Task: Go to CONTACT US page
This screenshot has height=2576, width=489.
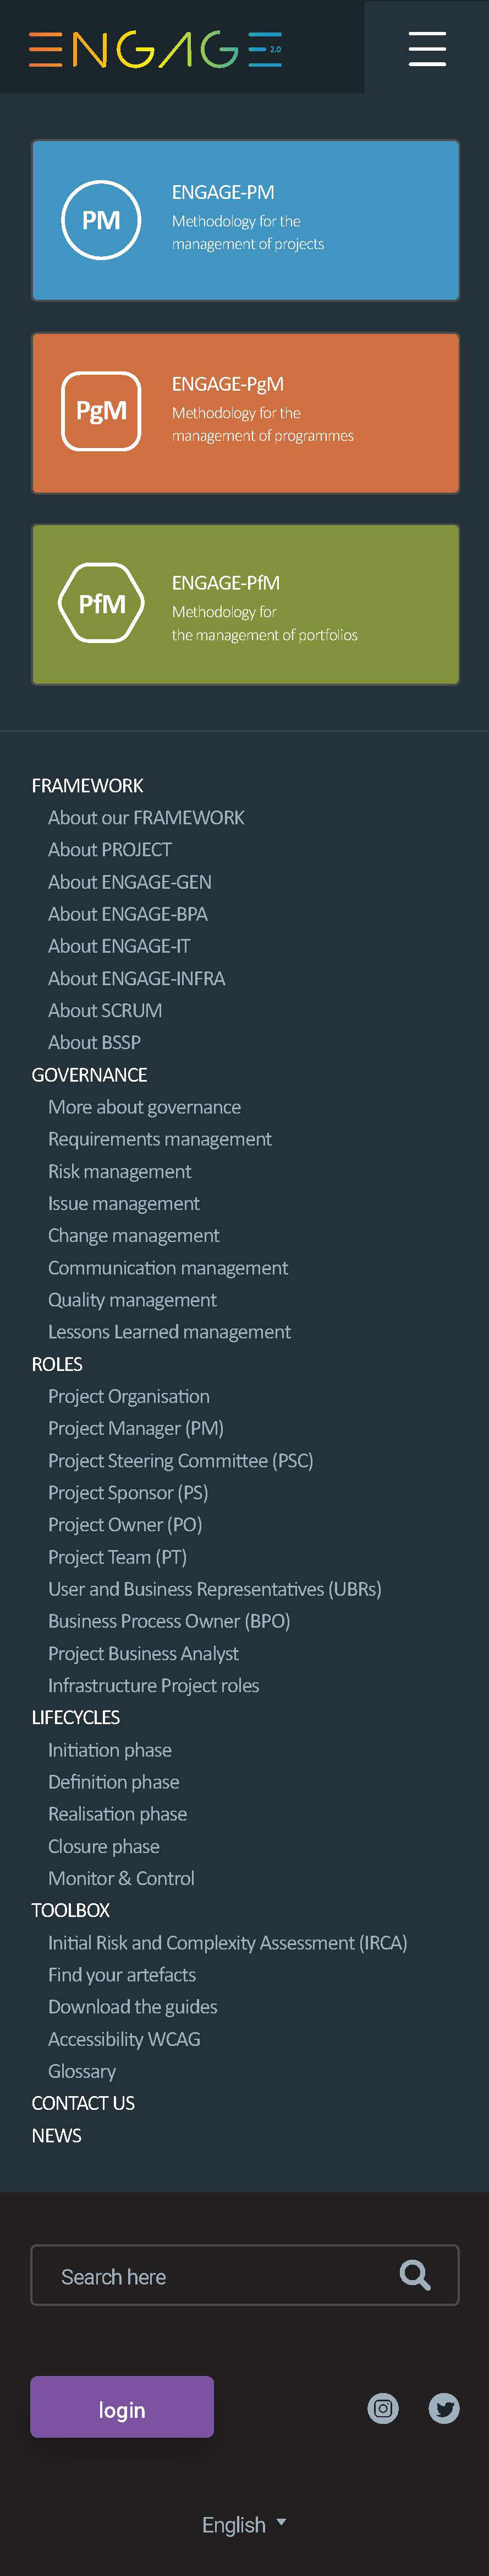Action: [x=83, y=2102]
